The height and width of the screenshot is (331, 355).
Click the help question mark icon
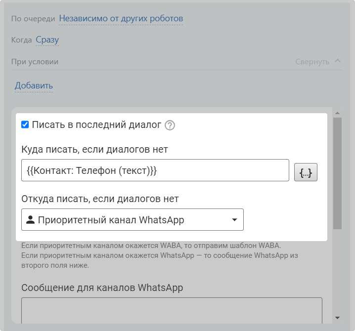(170, 125)
